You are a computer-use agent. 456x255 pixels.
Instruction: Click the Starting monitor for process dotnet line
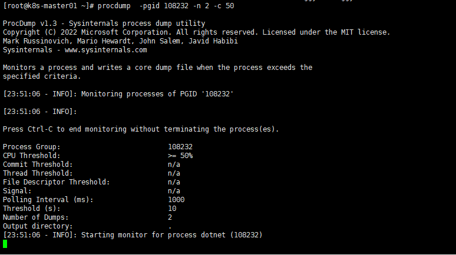[x=133, y=235]
